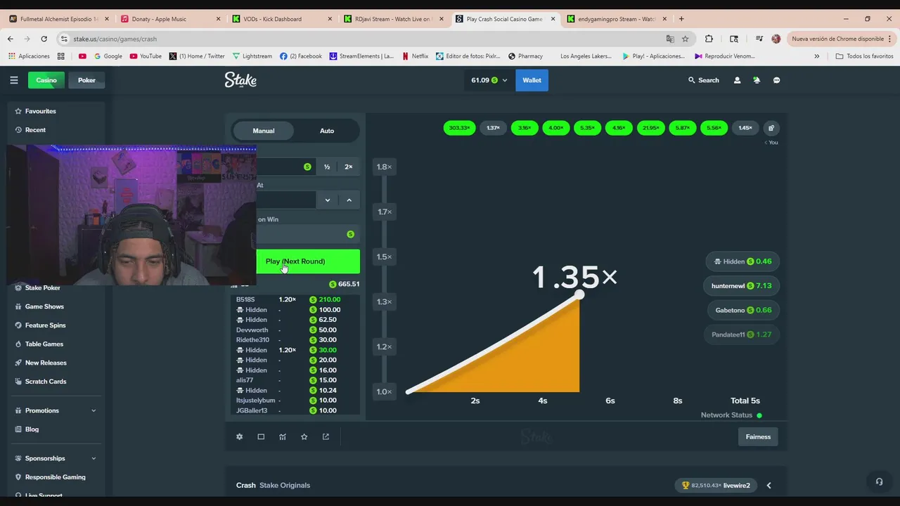This screenshot has height=506, width=900.
Task: Open Todos los favoritos folder
Action: click(865, 56)
